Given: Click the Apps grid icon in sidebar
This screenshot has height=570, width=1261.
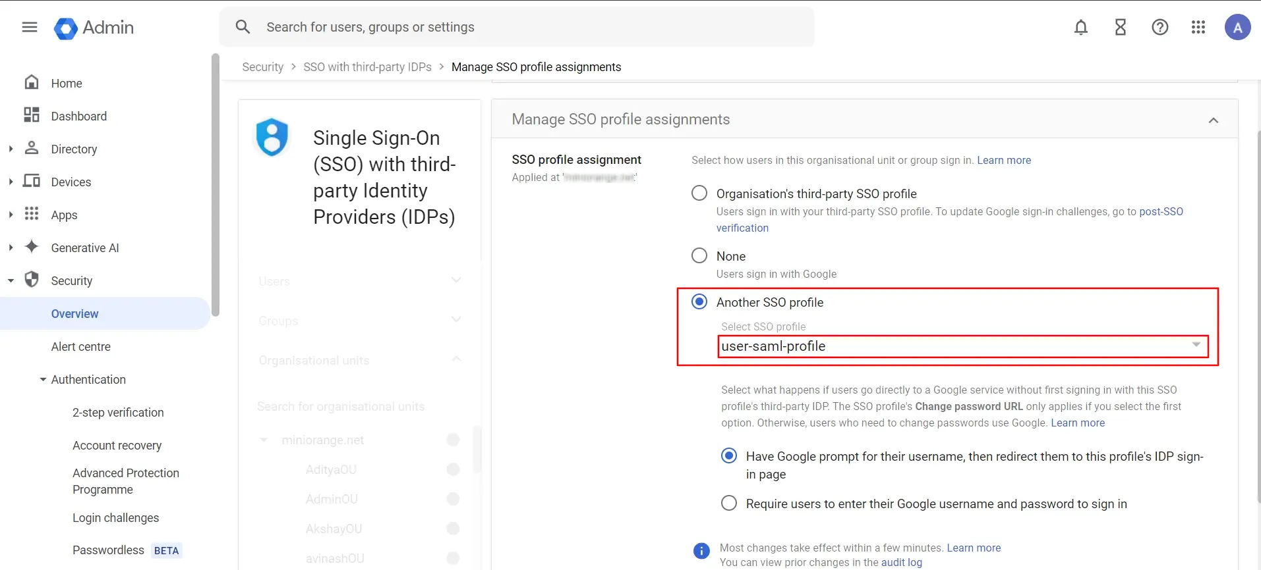Looking at the screenshot, I should click(32, 214).
